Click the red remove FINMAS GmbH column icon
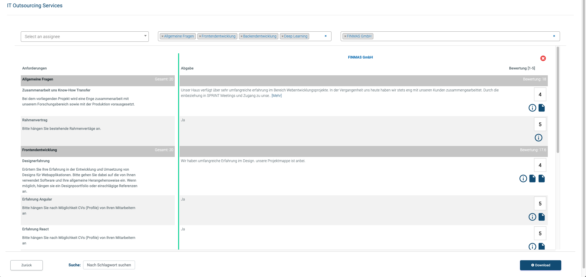The height and width of the screenshot is (277, 586). pos(543,58)
